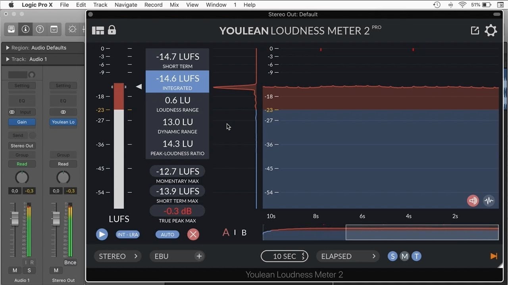Reset measurements with the red X button
Image resolution: width=508 pixels, height=285 pixels.
(193, 234)
